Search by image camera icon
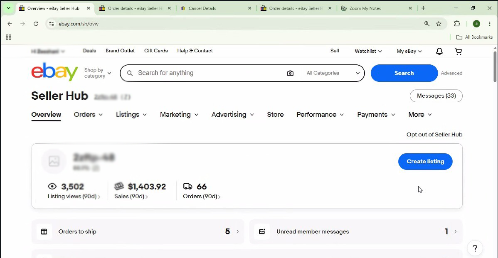This screenshot has height=258, width=498. (x=290, y=73)
